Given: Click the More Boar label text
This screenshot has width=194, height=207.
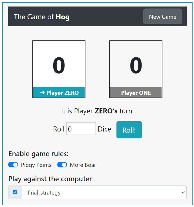Looking at the screenshot, I should (x=83, y=165).
